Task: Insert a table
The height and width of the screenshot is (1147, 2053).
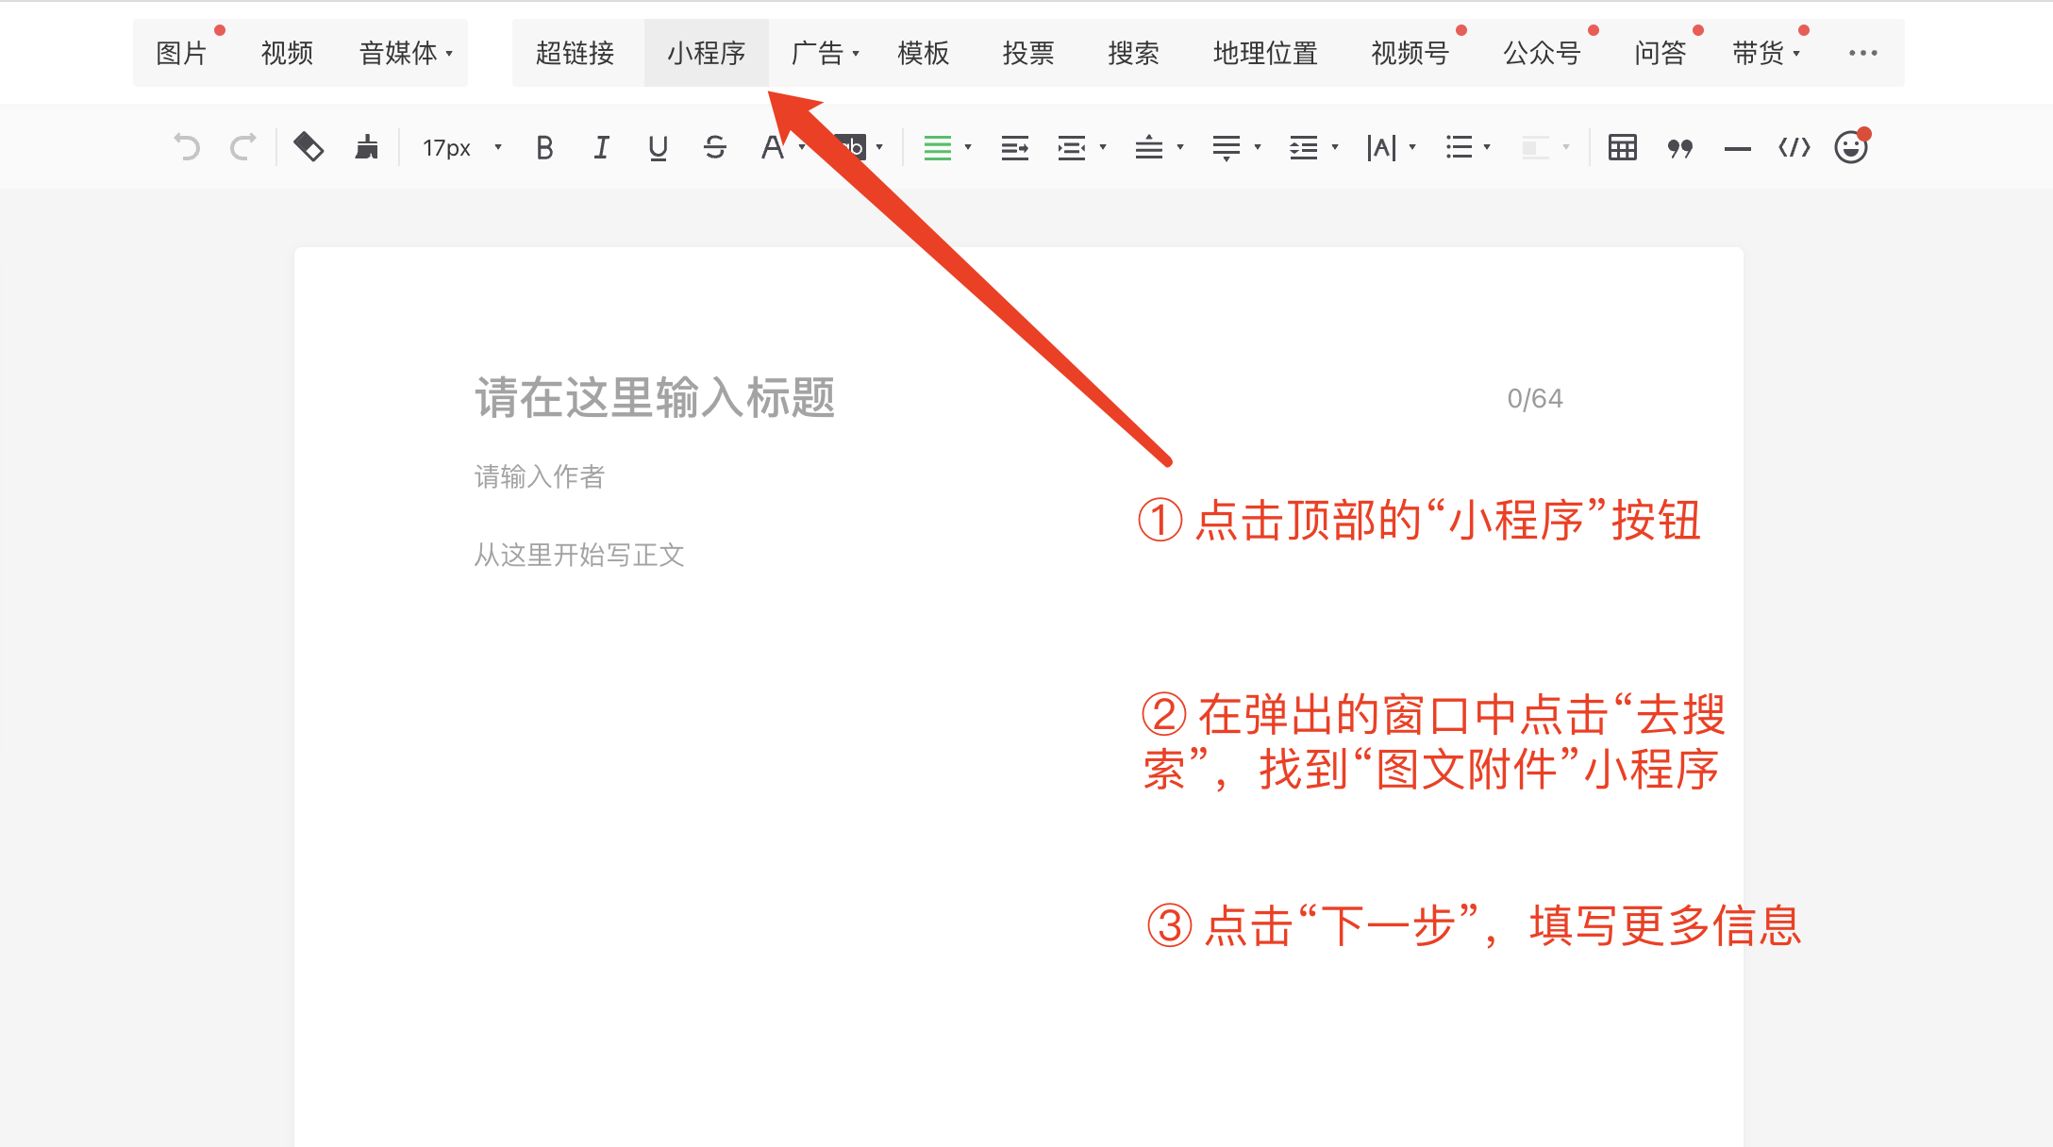Action: point(1623,148)
